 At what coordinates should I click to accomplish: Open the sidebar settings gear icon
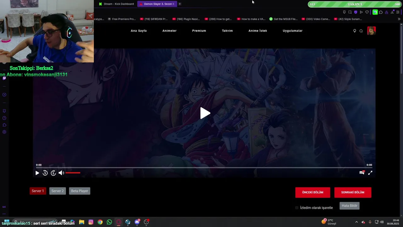click(4, 132)
